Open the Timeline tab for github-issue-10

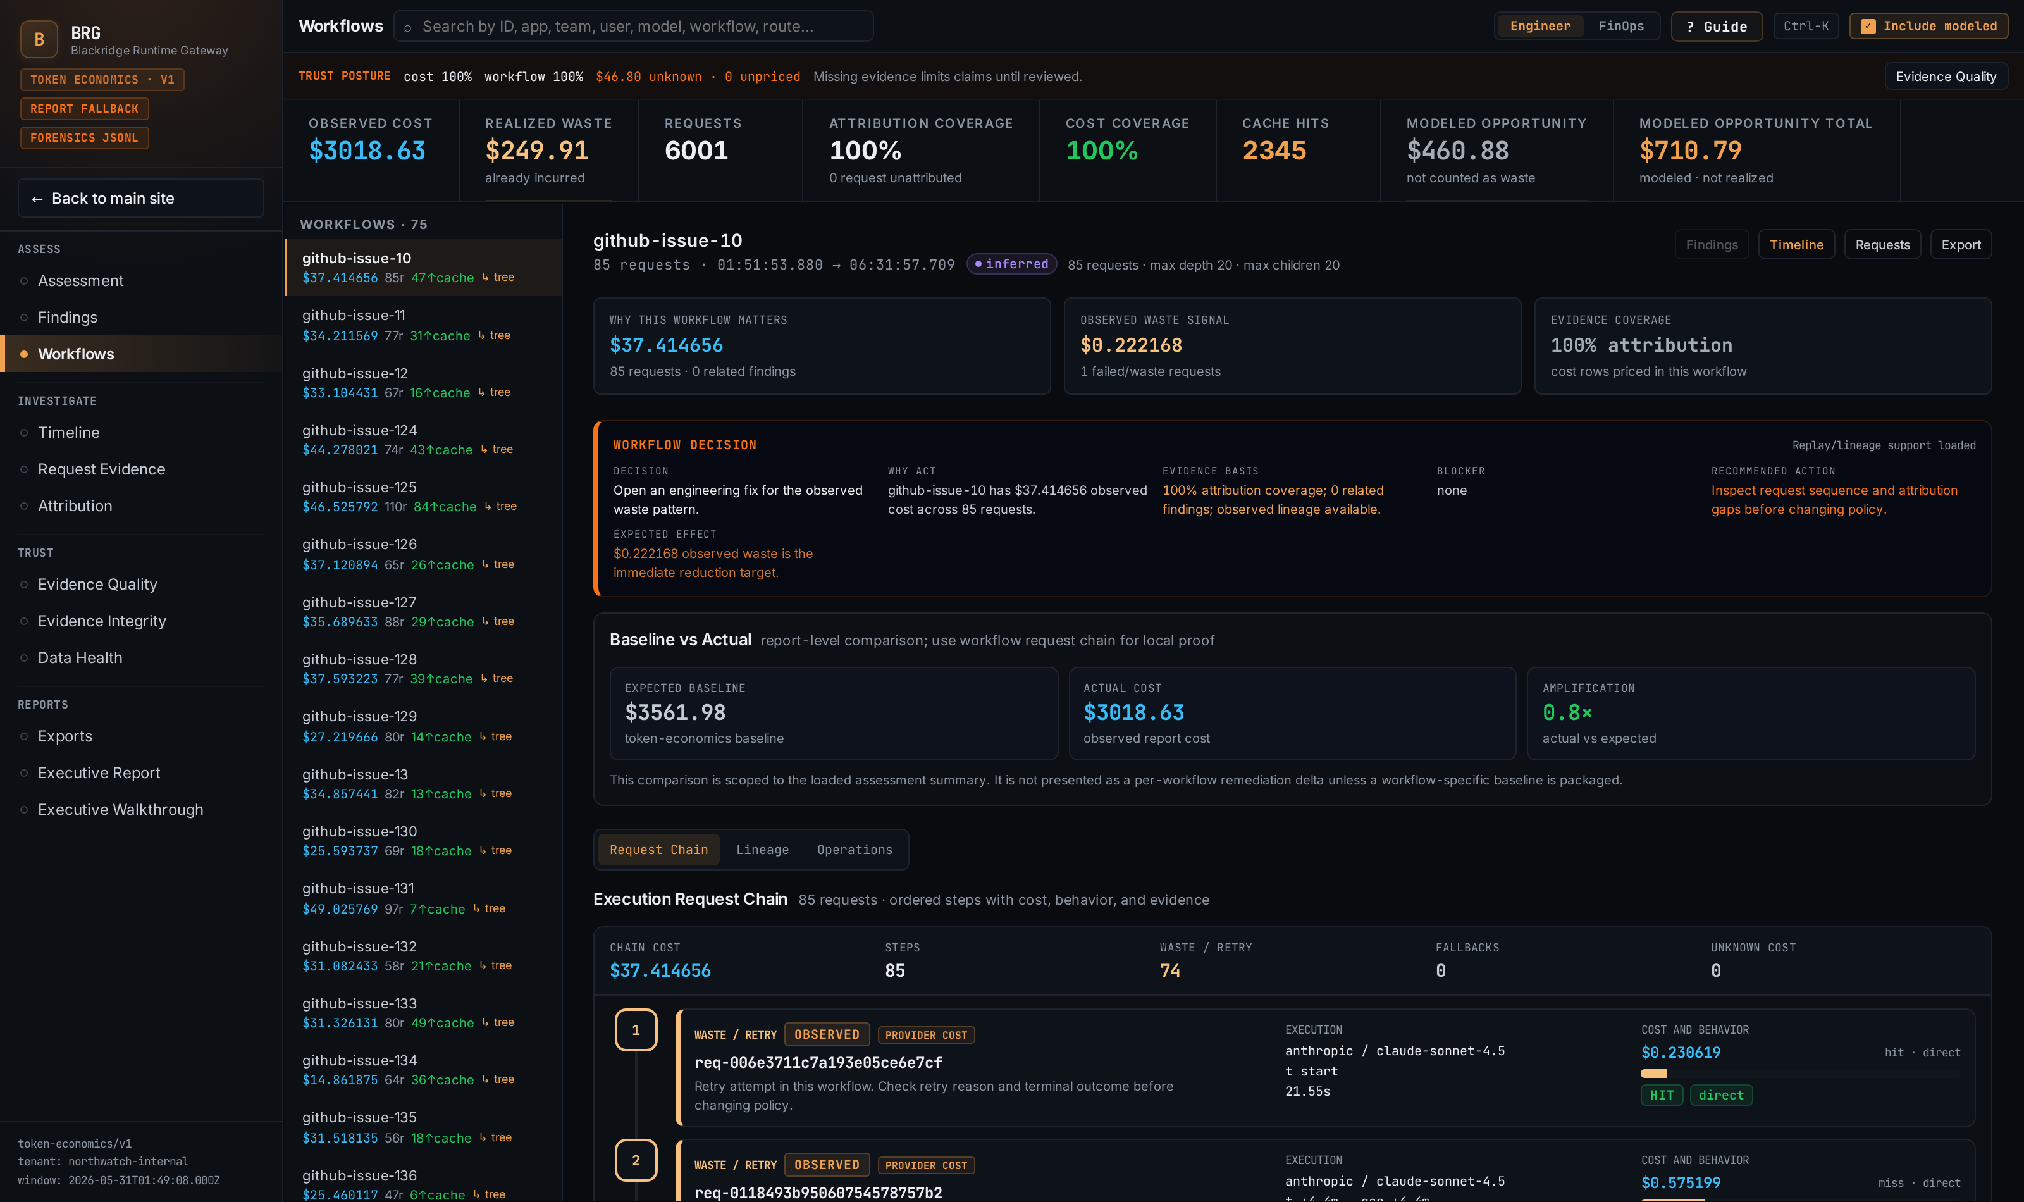coord(1796,245)
